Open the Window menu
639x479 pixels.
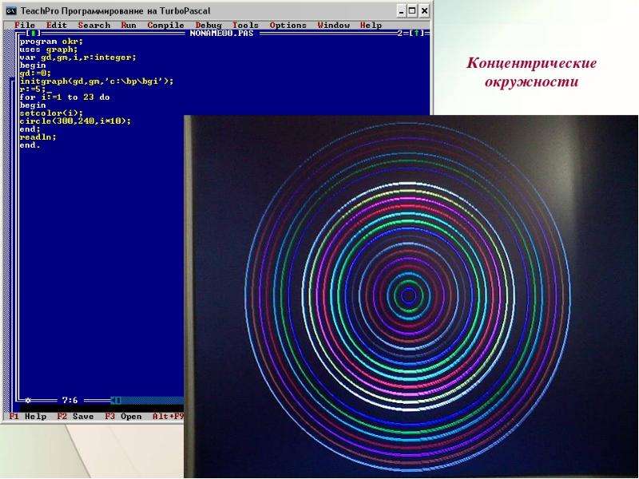click(333, 26)
